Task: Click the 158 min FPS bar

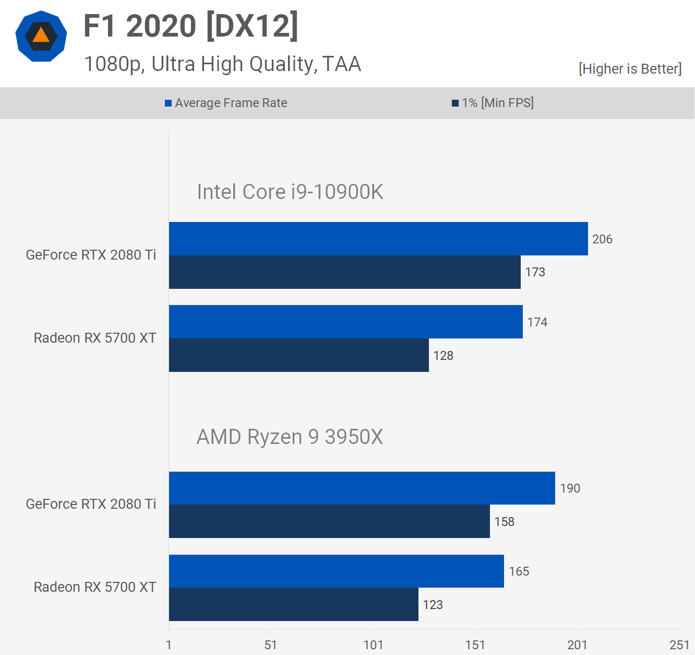Action: (329, 521)
